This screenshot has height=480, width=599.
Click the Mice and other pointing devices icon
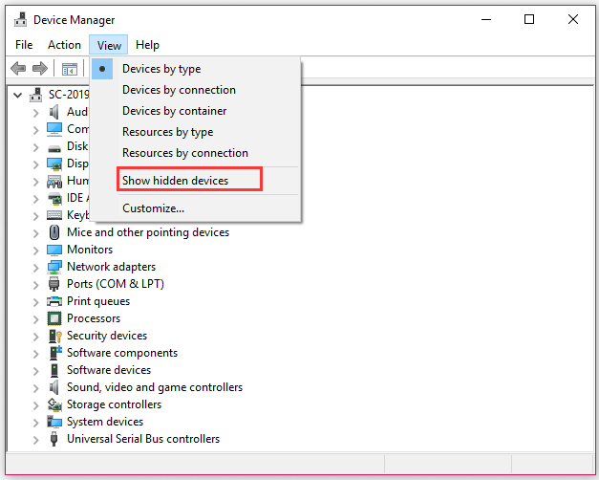point(54,232)
